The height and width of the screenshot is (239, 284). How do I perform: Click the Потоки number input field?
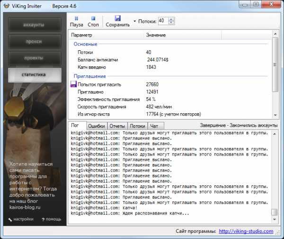(163, 21)
